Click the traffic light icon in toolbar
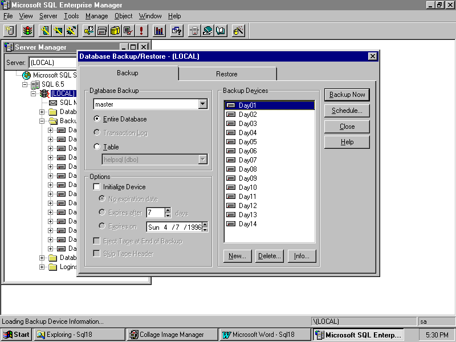The height and width of the screenshot is (342, 456). [x=27, y=30]
